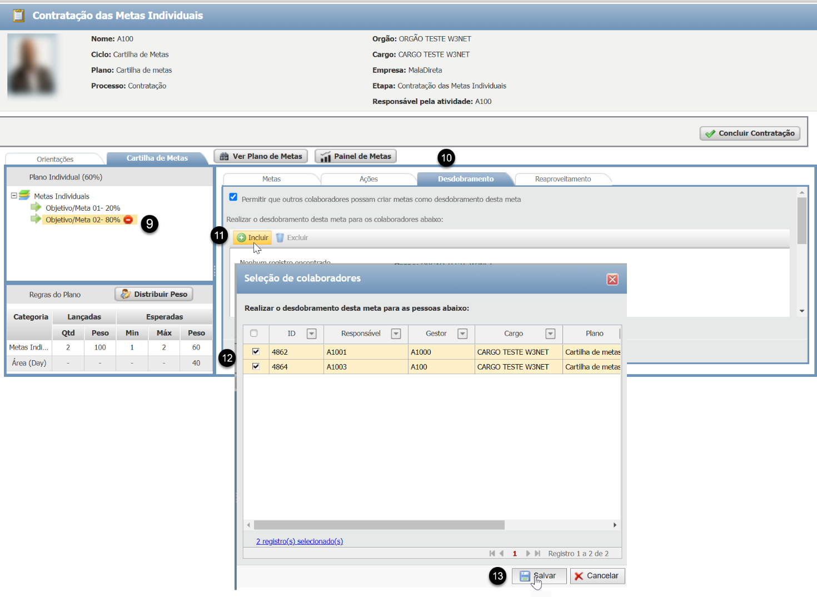Click the Plano column header
The height and width of the screenshot is (597, 817).
592,334
